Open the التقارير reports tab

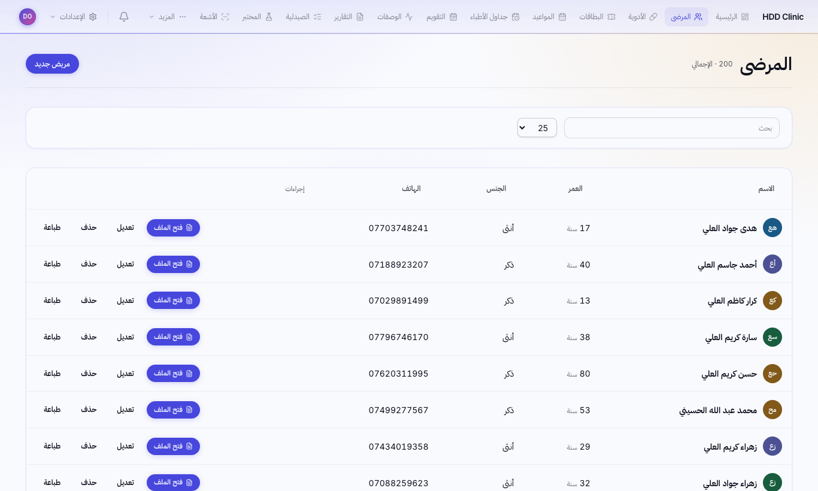(x=349, y=17)
